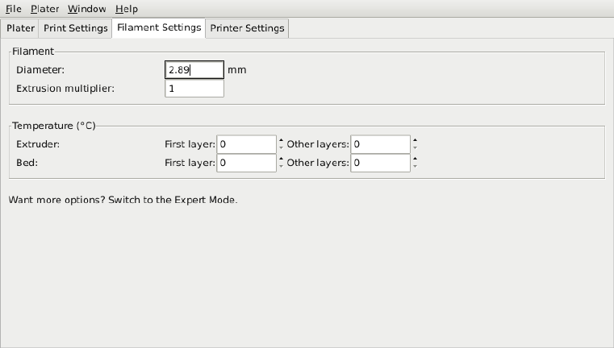Click the filament Diameter input field
This screenshot has width=614, height=348.
(194, 70)
